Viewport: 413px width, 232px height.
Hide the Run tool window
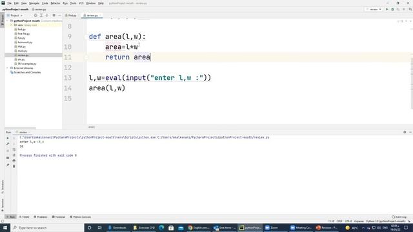pos(410,132)
